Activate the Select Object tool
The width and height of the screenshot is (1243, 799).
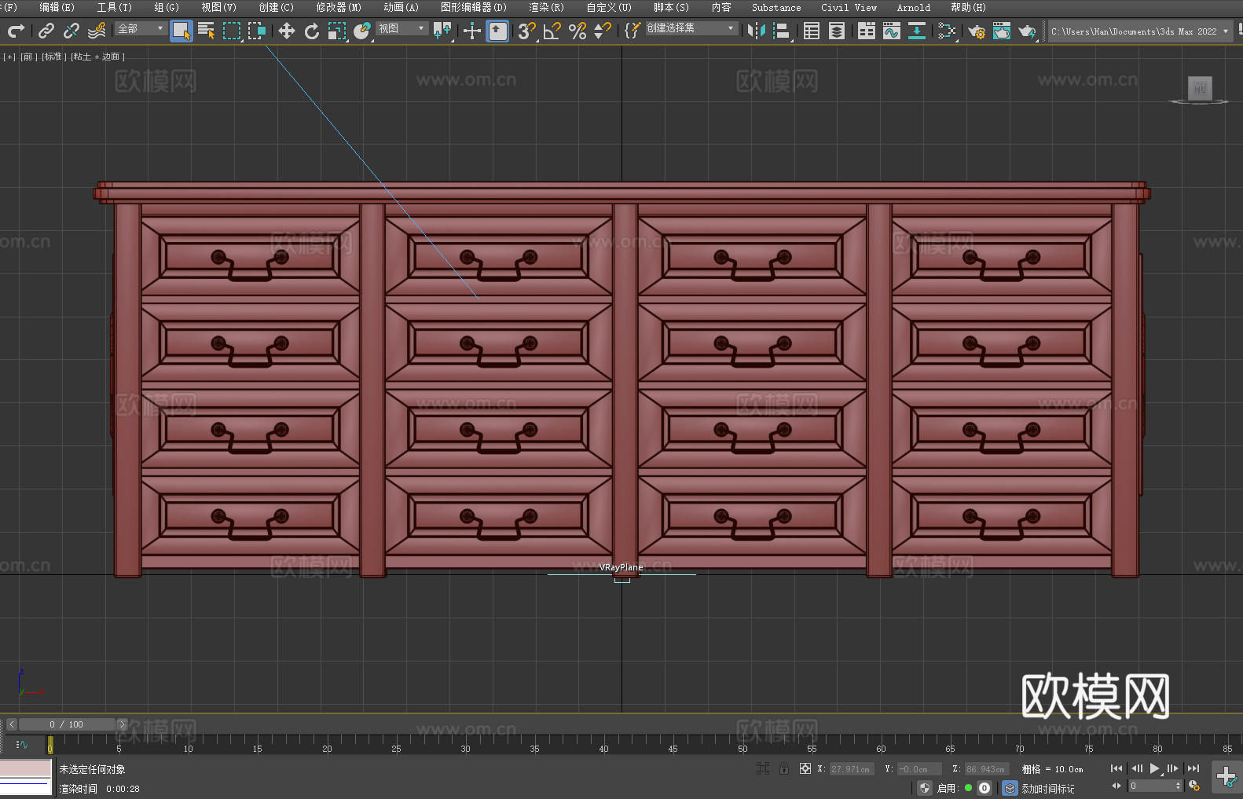(x=181, y=31)
